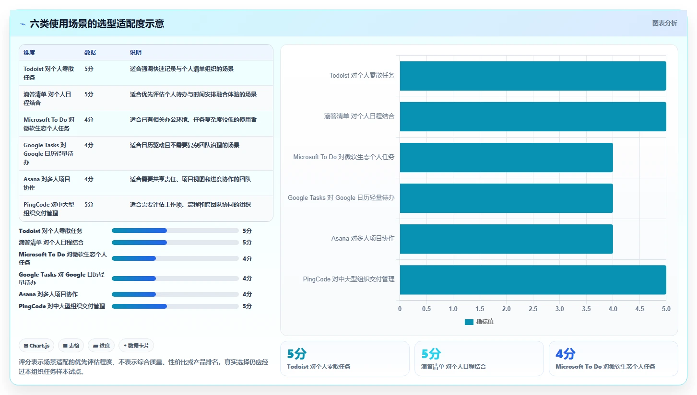Click the Asana 对多人项目协作 progress bar
Viewport: 697px width, 395px height.
pos(175,294)
